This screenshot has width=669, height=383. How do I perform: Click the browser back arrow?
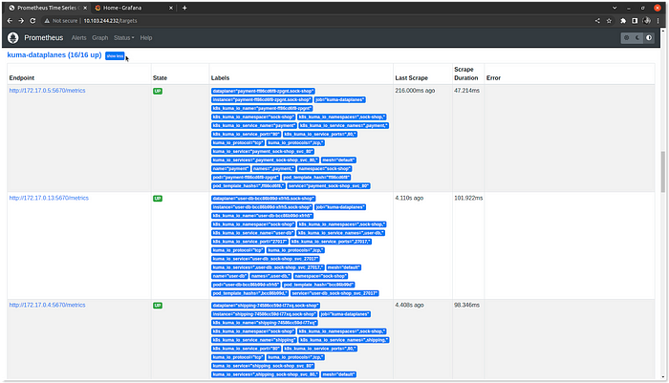pyautogui.click(x=9, y=19)
